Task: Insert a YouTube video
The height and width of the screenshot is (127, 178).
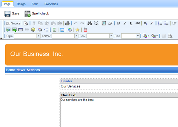Action: coord(85,30)
